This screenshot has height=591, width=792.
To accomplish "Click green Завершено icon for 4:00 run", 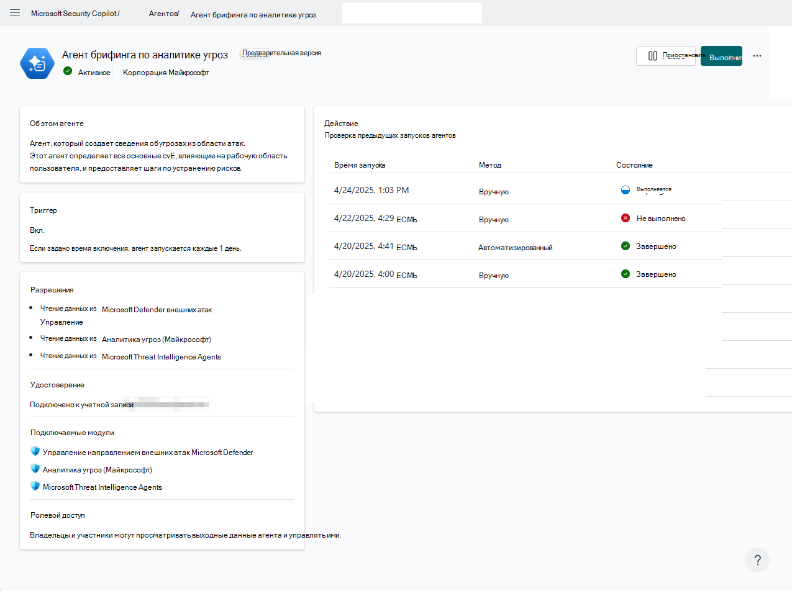I will (626, 274).
